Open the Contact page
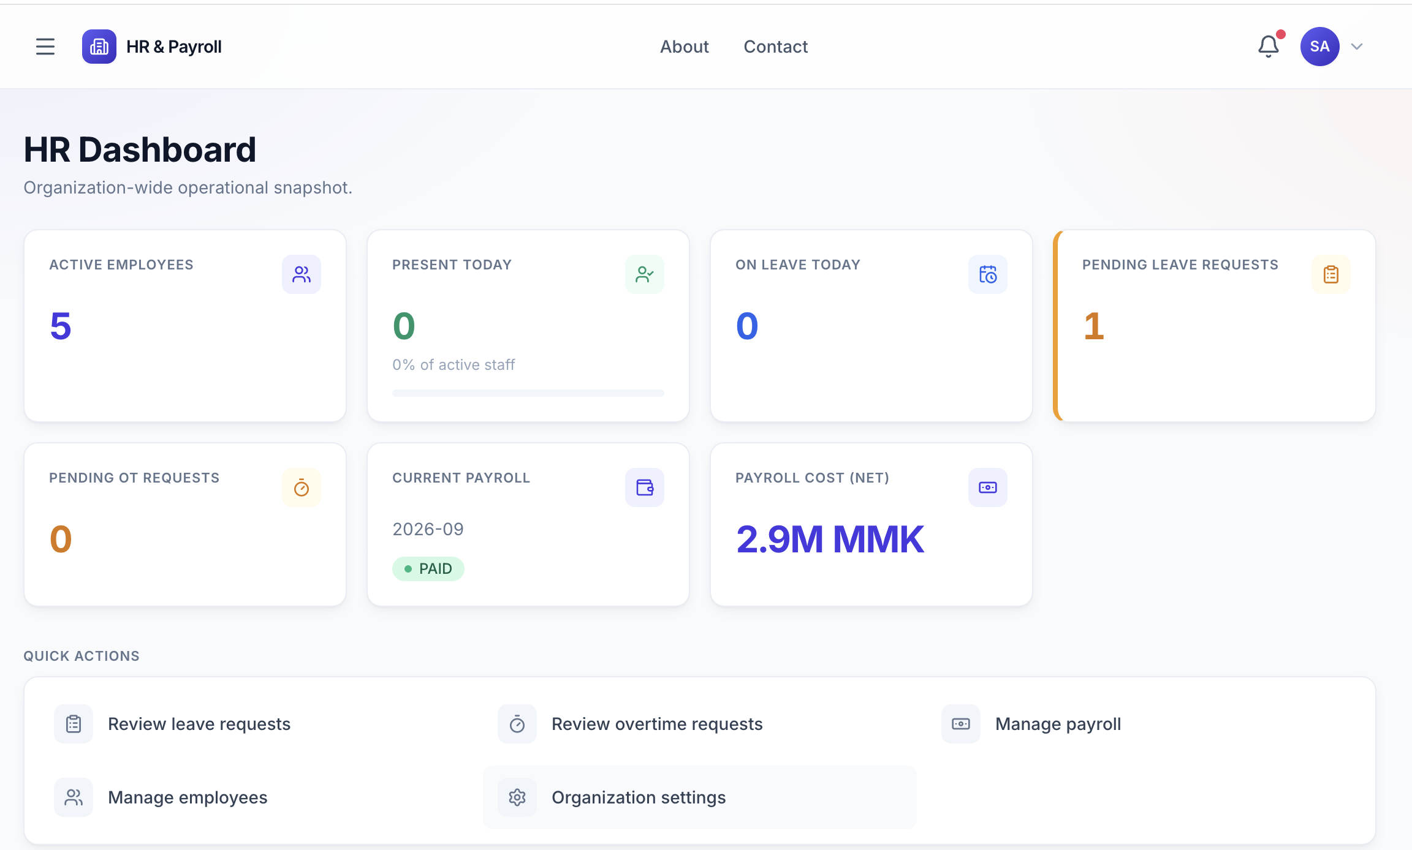1412x850 pixels. pos(776,47)
